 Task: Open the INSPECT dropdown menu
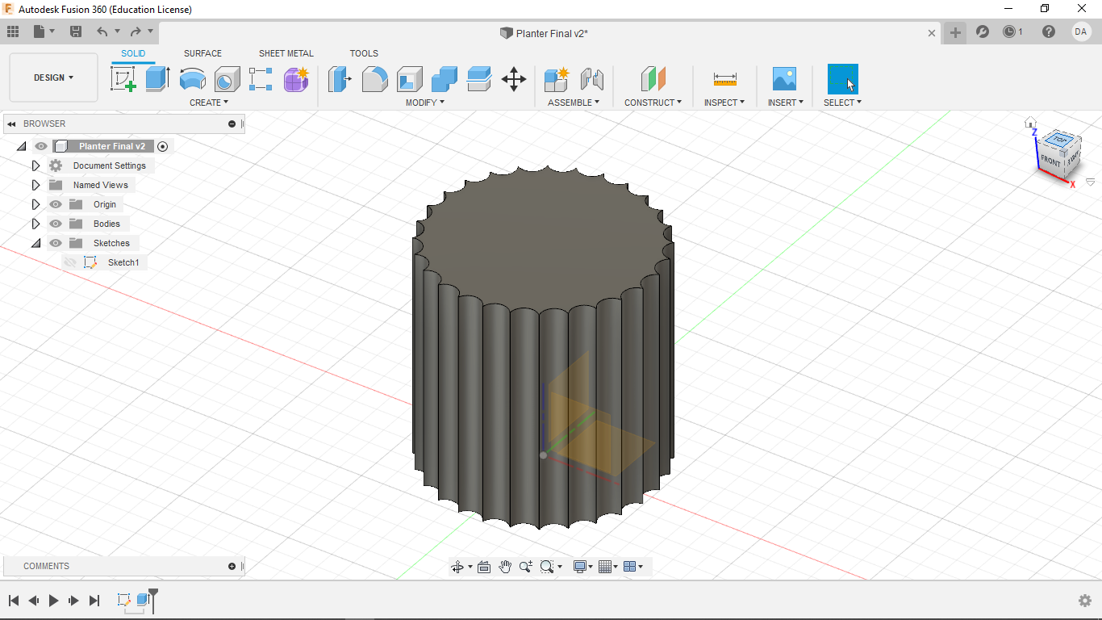point(724,103)
